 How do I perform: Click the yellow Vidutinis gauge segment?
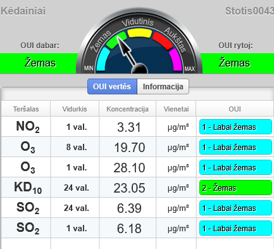tap(140, 33)
